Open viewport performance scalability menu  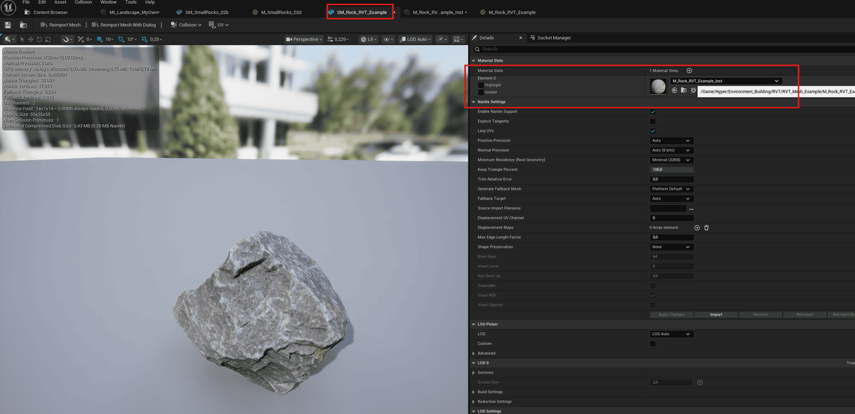tap(442, 39)
